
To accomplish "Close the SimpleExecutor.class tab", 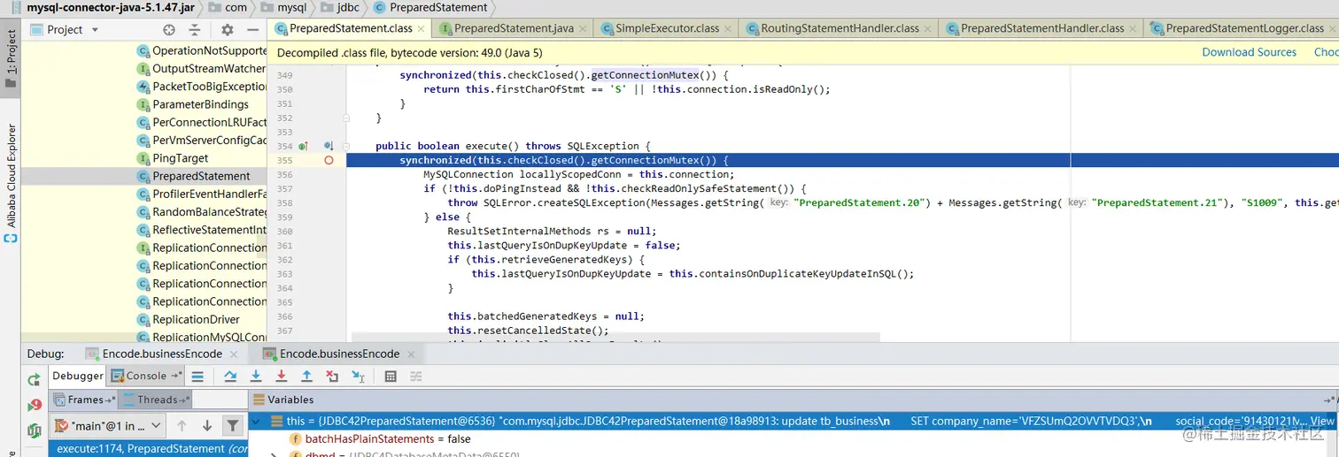I will click(x=729, y=29).
